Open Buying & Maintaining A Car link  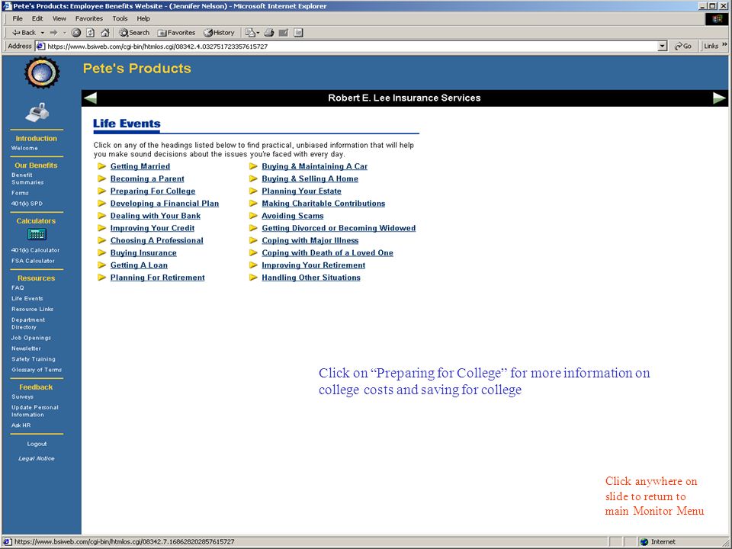coord(314,166)
